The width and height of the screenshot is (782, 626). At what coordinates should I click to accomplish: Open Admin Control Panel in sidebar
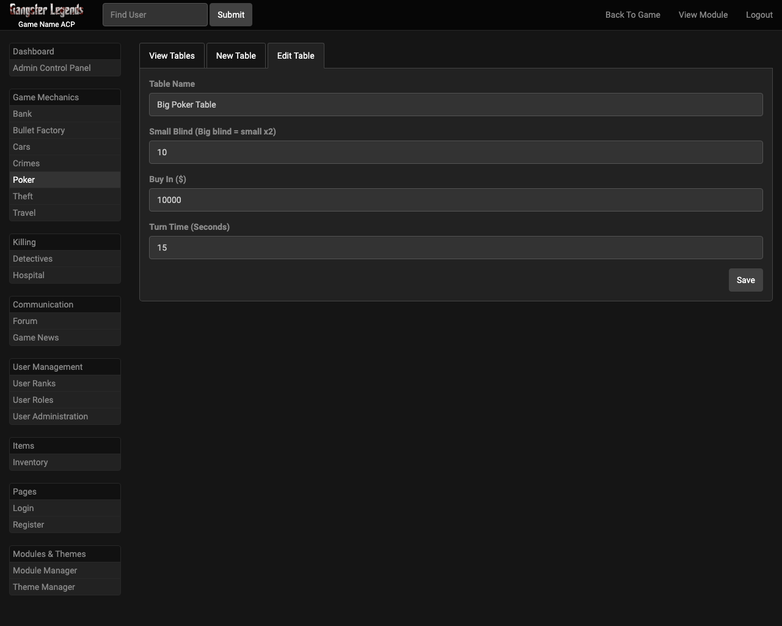point(65,68)
